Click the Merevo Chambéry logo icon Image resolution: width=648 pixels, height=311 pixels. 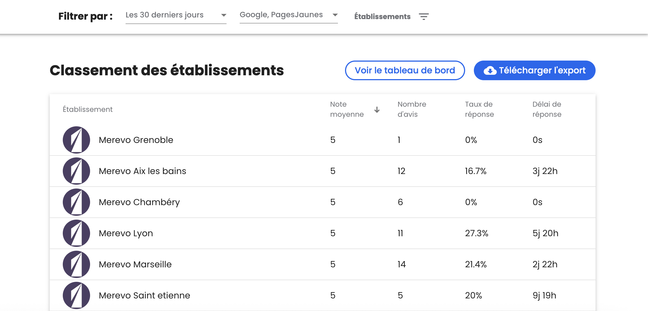click(x=76, y=202)
